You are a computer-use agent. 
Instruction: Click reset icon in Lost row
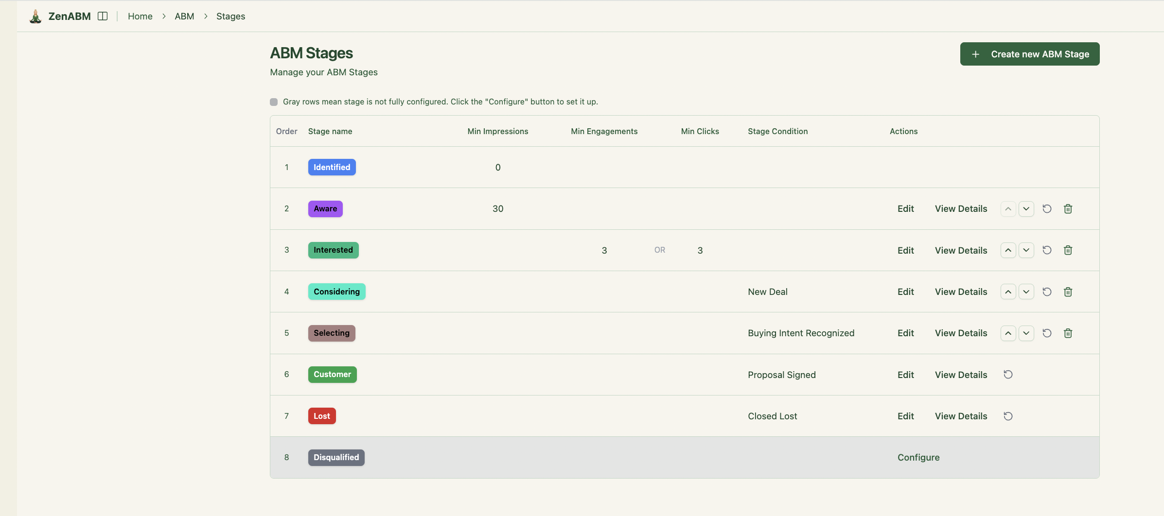pos(1008,416)
